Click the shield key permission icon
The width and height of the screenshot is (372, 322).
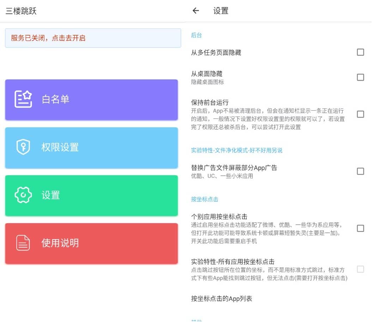point(23,147)
